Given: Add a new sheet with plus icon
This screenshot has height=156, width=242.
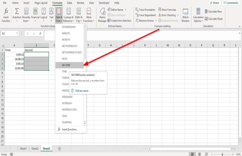Looking at the screenshot, I should point(59,149).
